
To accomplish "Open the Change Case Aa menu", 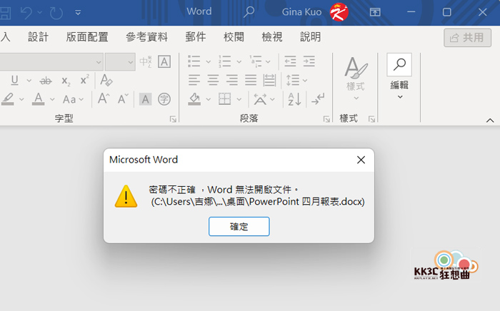I will point(73,100).
